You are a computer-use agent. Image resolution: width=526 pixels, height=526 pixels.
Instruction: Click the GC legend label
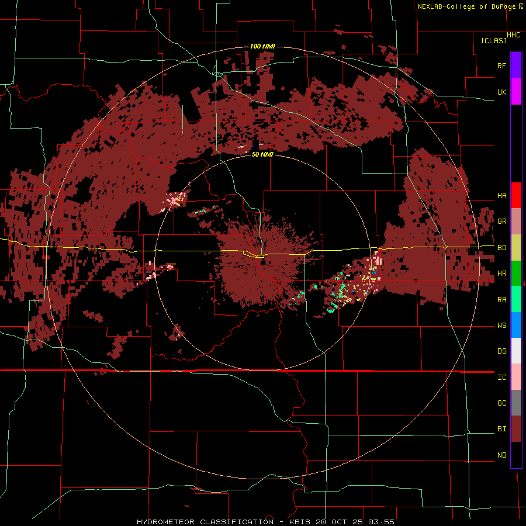click(x=502, y=403)
